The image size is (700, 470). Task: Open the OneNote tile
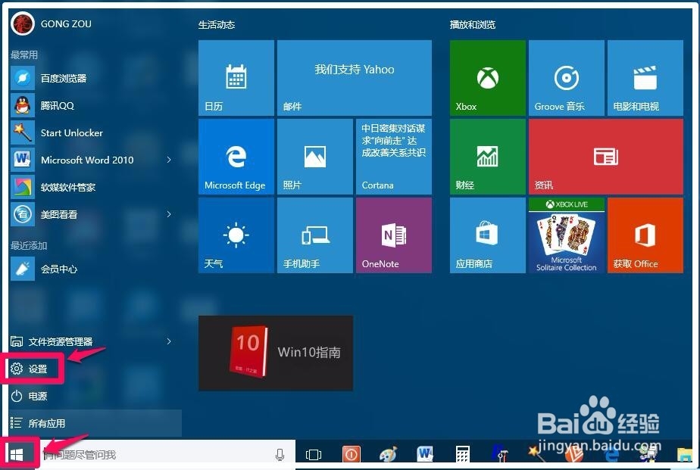point(393,235)
